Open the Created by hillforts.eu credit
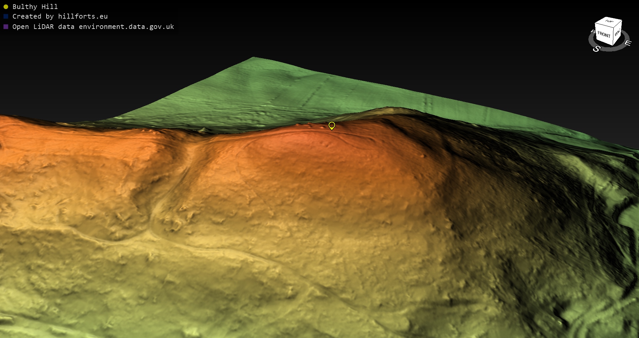639x338 pixels. click(x=60, y=16)
